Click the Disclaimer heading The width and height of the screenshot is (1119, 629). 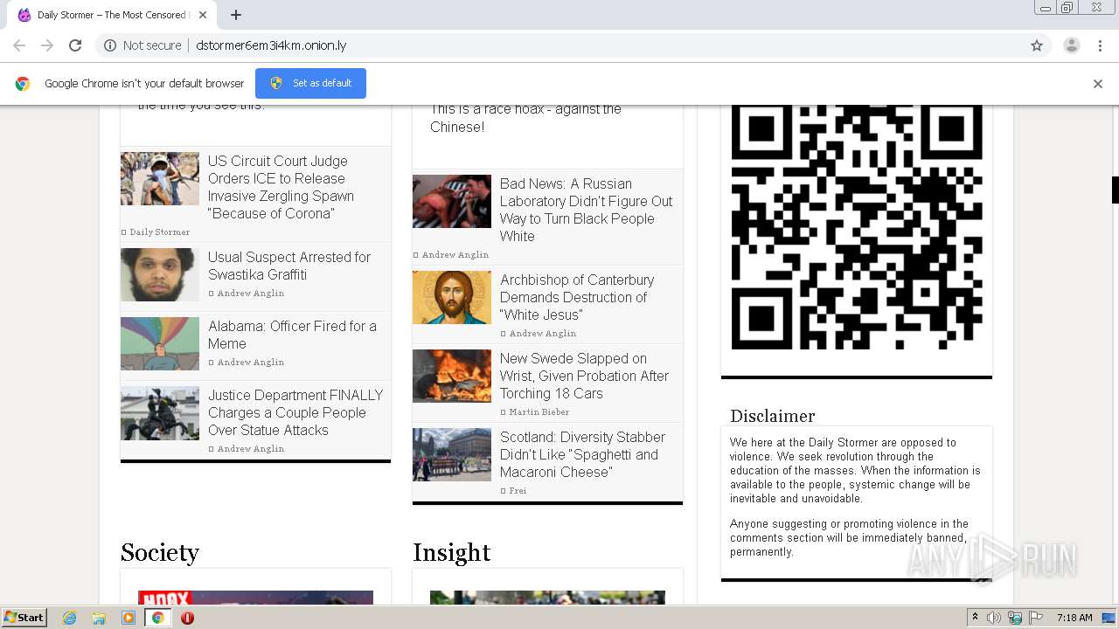click(x=773, y=416)
